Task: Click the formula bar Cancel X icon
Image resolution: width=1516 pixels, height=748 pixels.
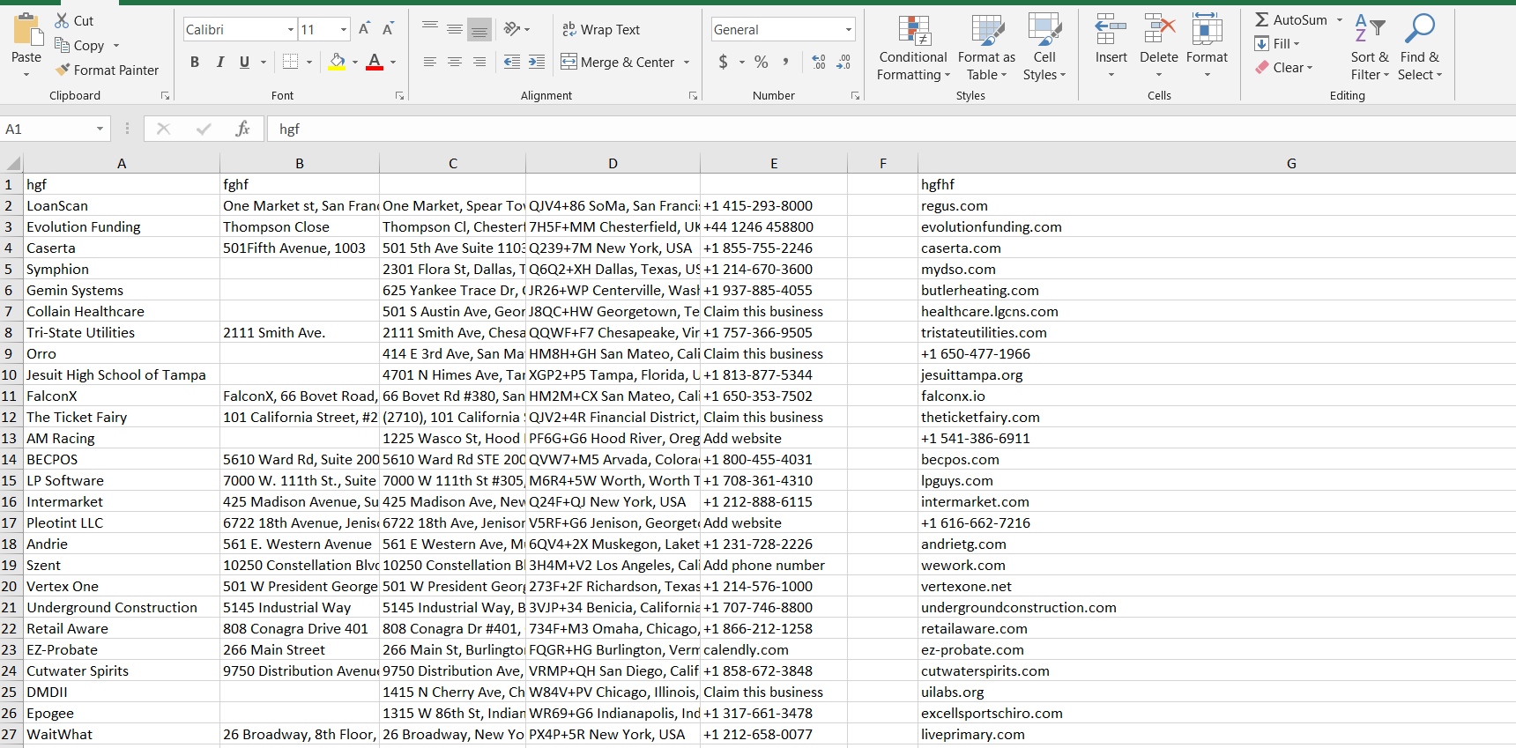Action: pyautogui.click(x=163, y=129)
